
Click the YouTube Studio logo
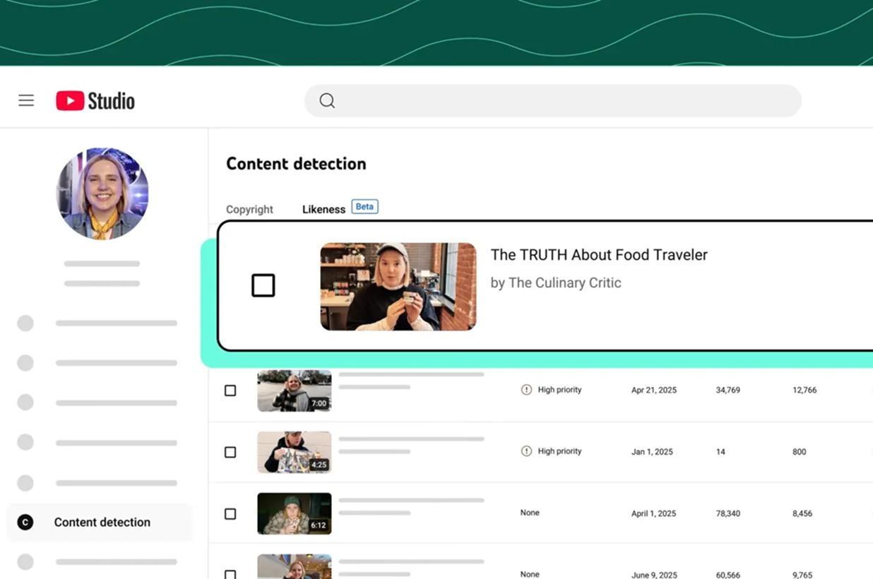95,100
